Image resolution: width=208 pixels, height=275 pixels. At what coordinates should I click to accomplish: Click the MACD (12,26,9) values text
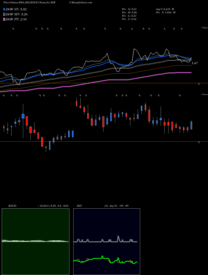tap(53, 206)
